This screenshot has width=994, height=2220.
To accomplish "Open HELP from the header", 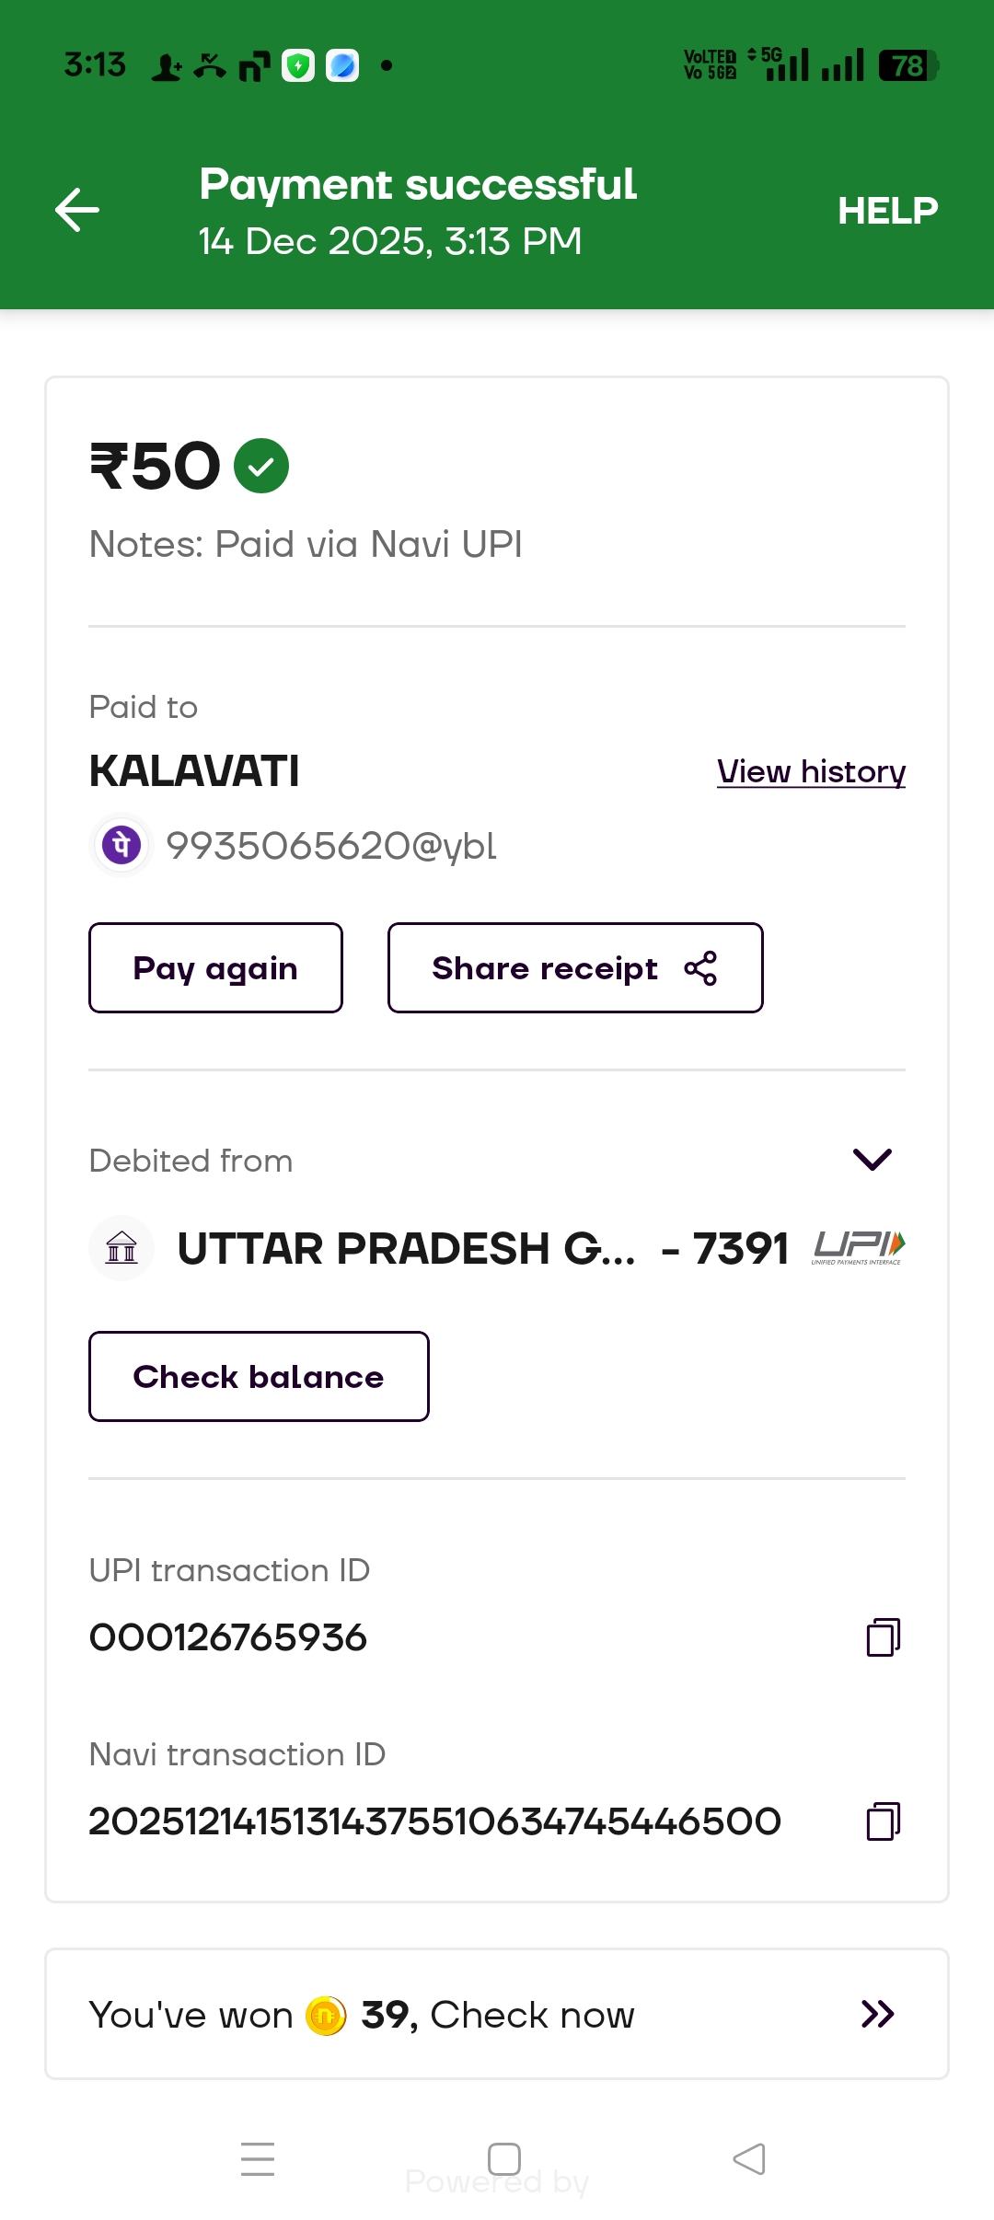I will [x=887, y=211].
